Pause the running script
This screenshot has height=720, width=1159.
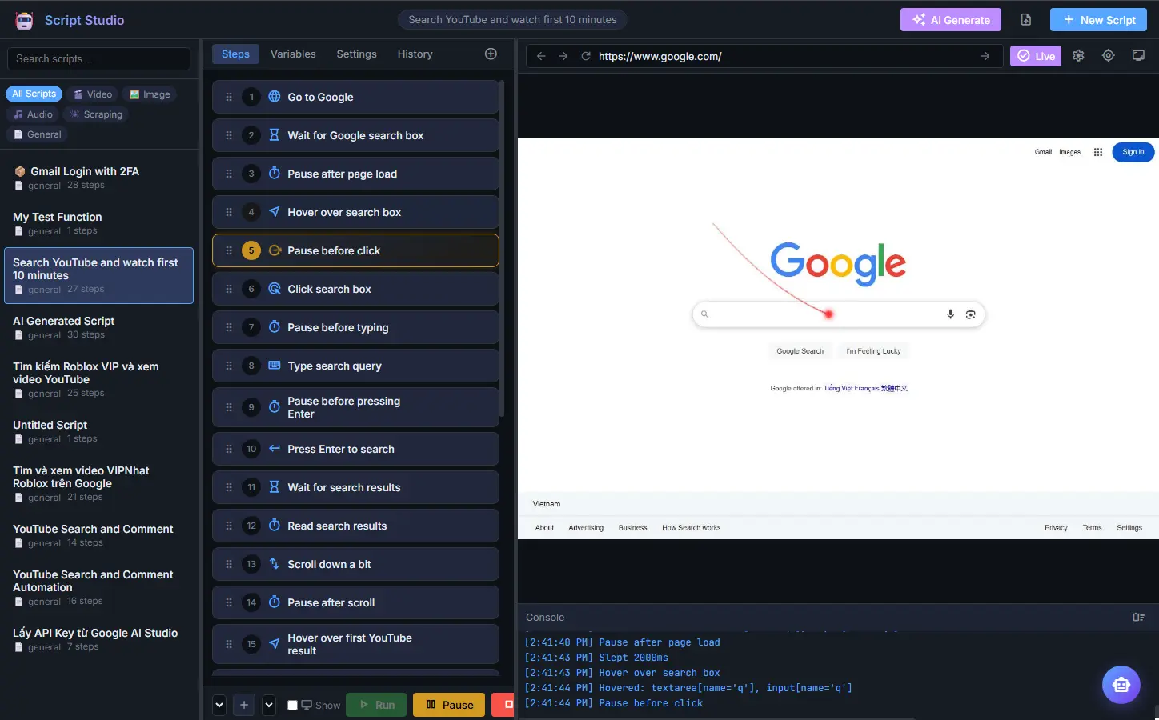click(x=449, y=705)
